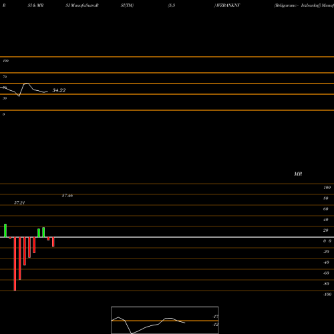This screenshot has width=334, height=334.
Task: Select the first green MR histogram bar
Action: 5,230
